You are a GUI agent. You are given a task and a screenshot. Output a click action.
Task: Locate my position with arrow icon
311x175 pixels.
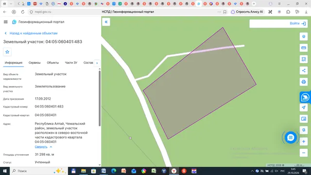(304, 107)
